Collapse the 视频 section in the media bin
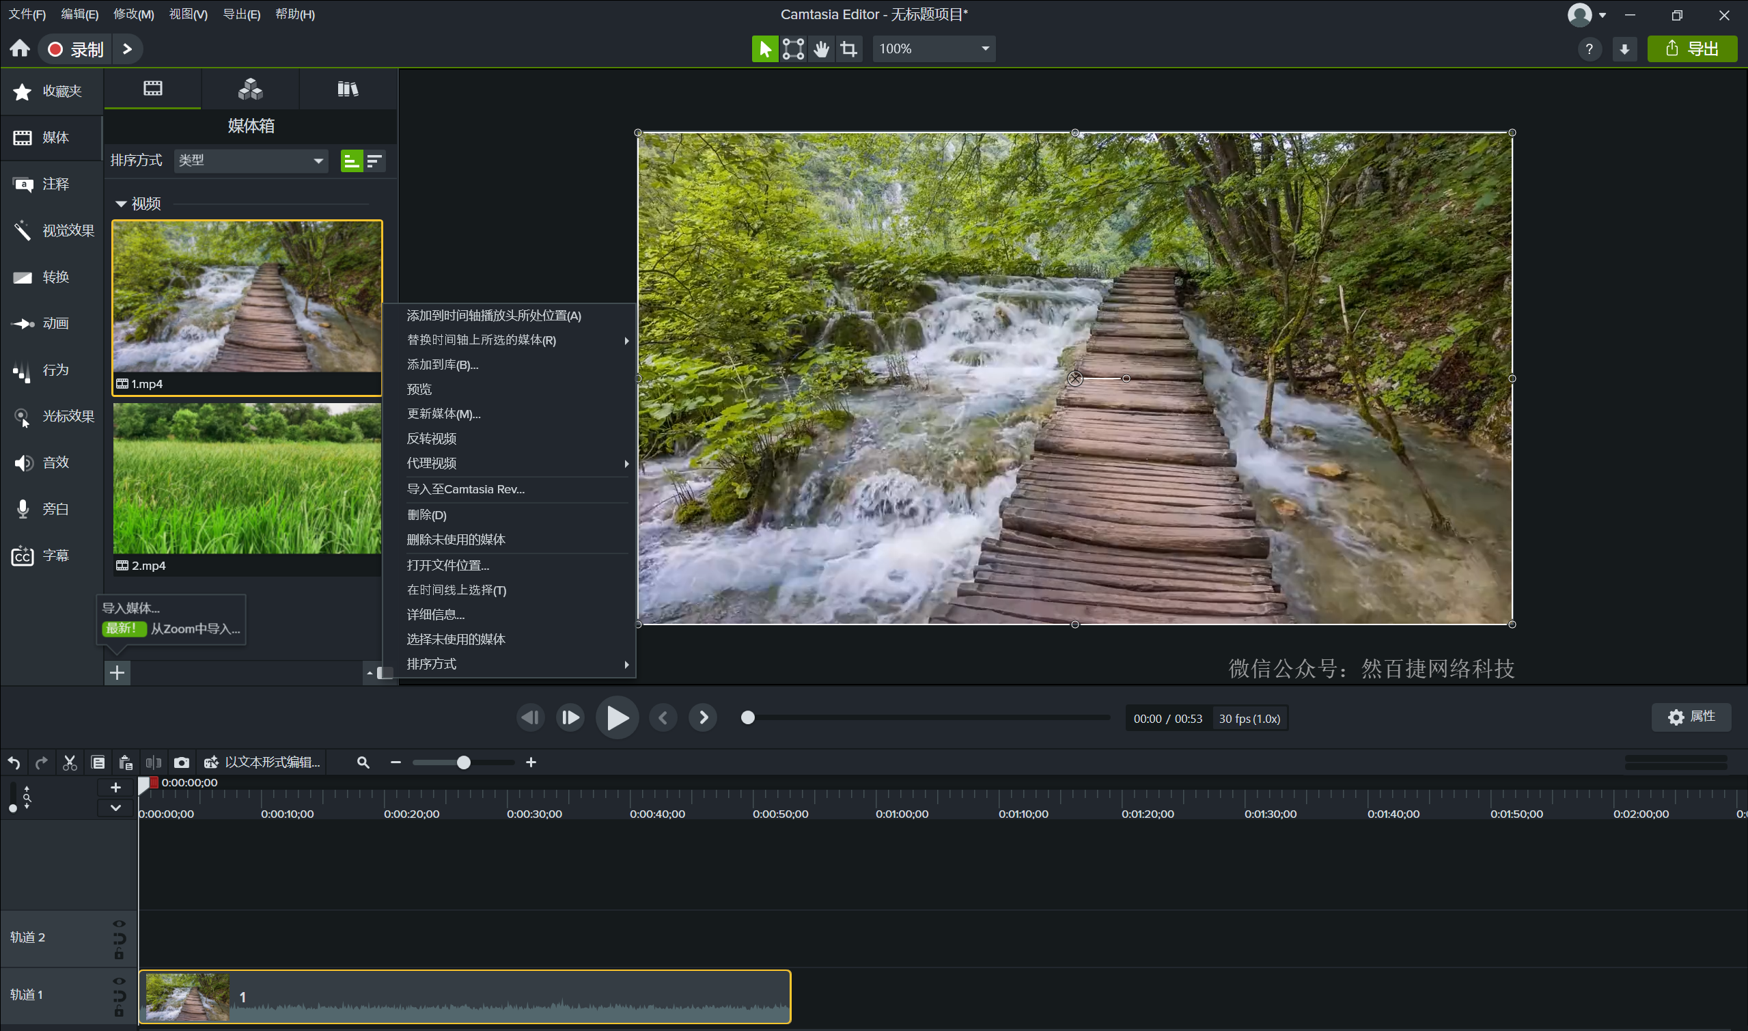Screen dimensions: 1748x1031 tap(121, 204)
